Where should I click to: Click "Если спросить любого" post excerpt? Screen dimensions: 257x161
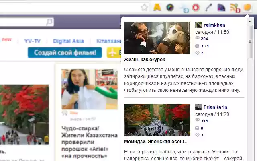[184, 155]
